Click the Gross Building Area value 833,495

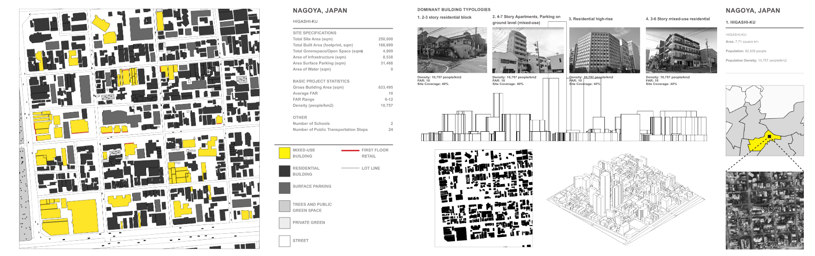(385, 87)
